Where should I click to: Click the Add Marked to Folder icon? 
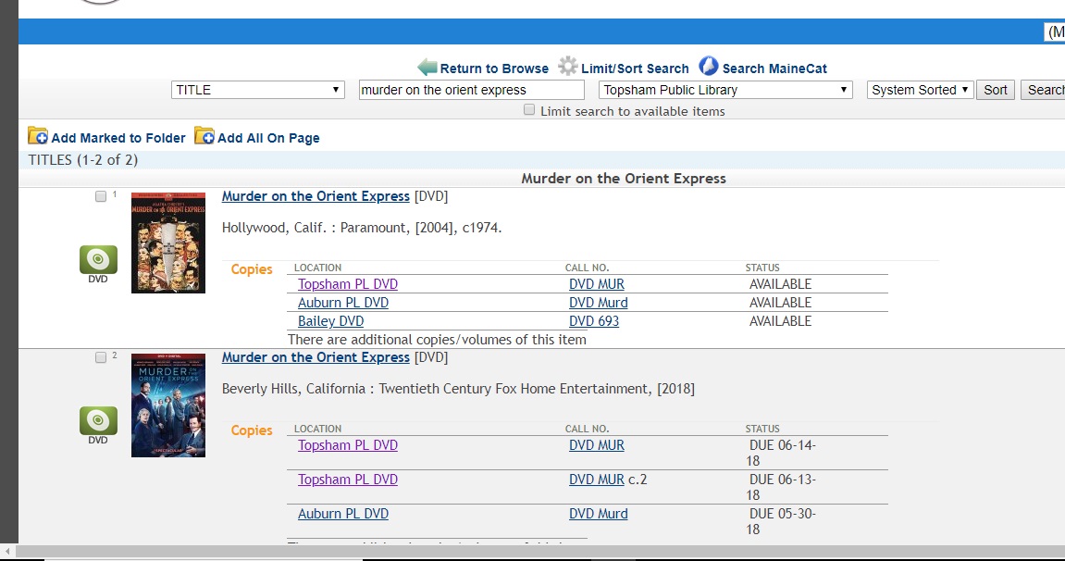point(38,136)
